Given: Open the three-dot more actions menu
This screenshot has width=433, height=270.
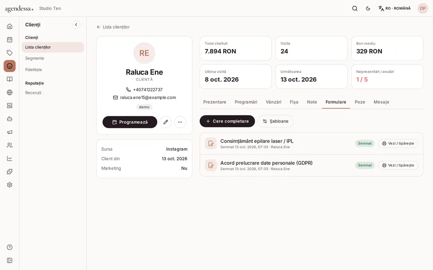Looking at the screenshot, I should [180, 122].
